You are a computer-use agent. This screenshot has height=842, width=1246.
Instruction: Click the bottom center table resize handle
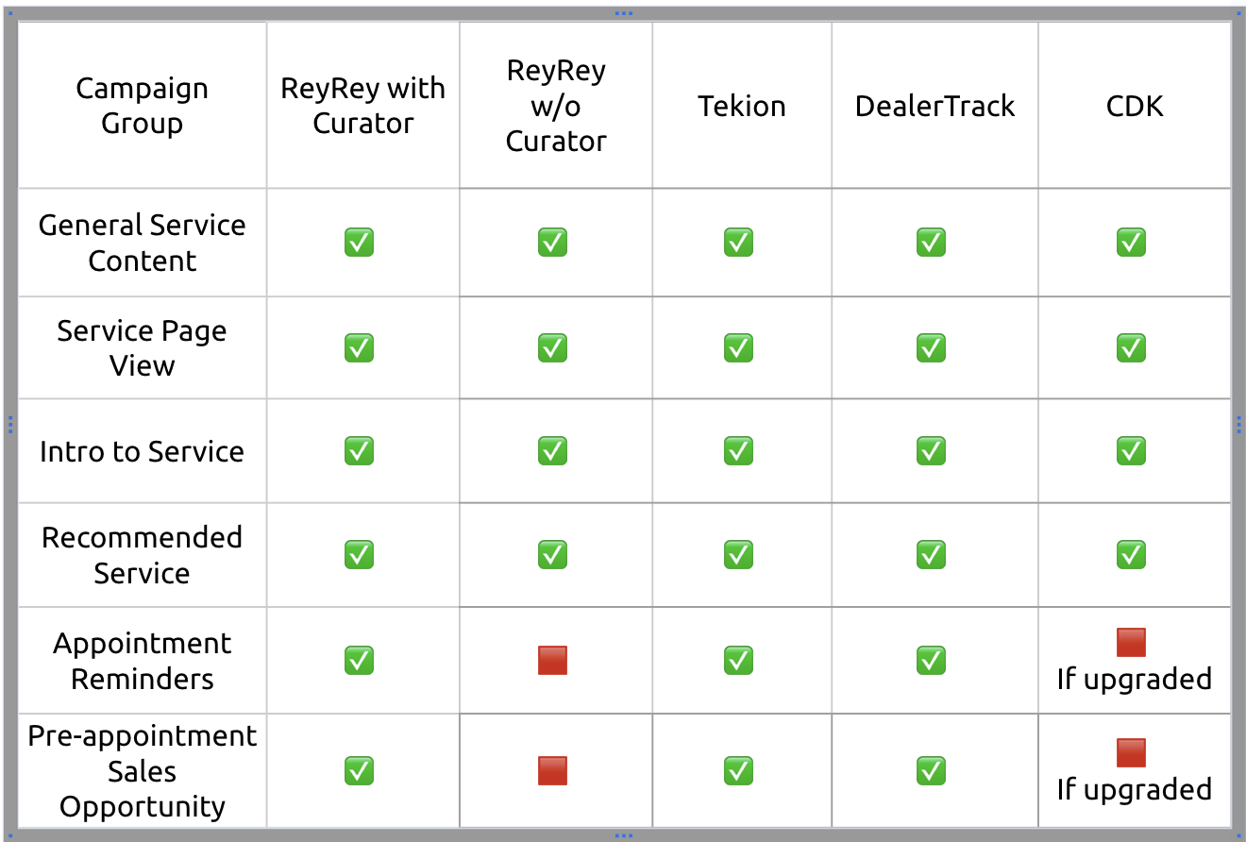point(623,835)
